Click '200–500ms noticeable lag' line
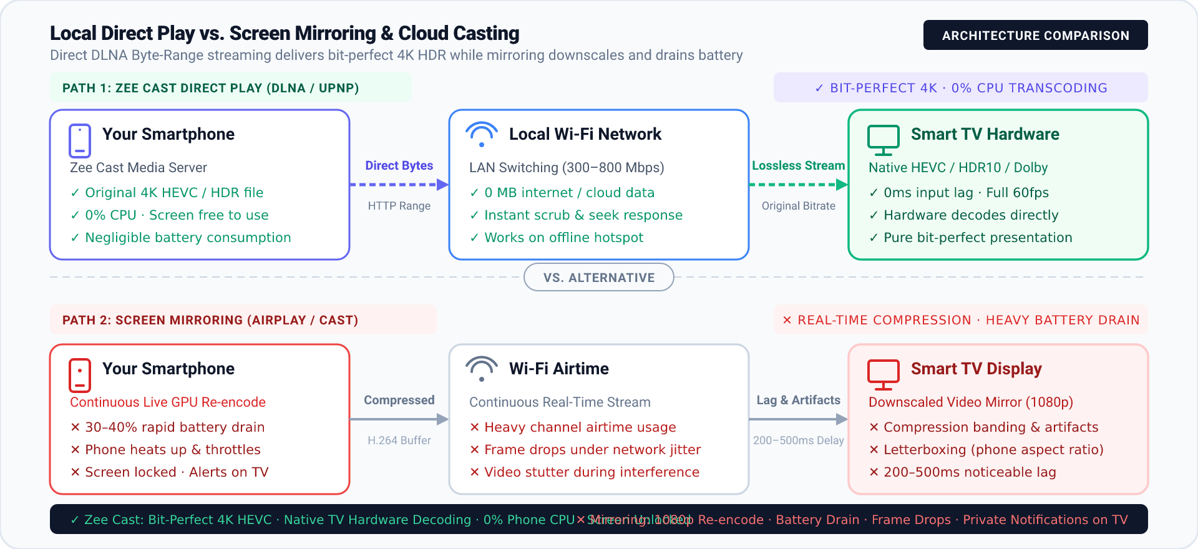Image resolution: width=1198 pixels, height=549 pixels. 962,472
